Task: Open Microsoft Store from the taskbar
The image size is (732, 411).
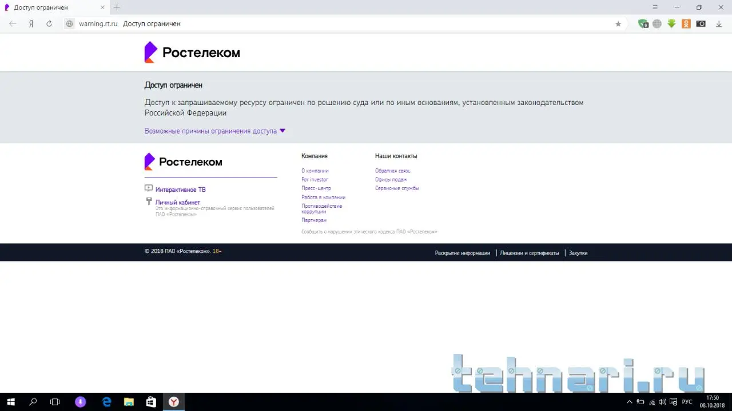Action: coord(151,402)
